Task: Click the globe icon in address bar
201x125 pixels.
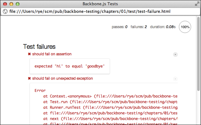Action: 5,12
